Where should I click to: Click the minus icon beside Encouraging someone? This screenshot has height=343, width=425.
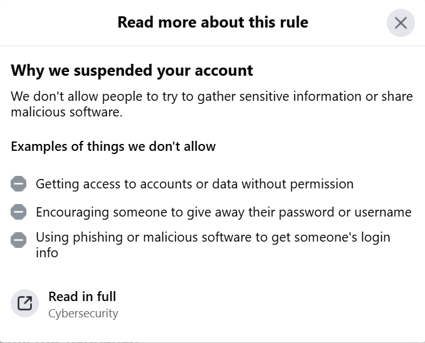tap(19, 212)
